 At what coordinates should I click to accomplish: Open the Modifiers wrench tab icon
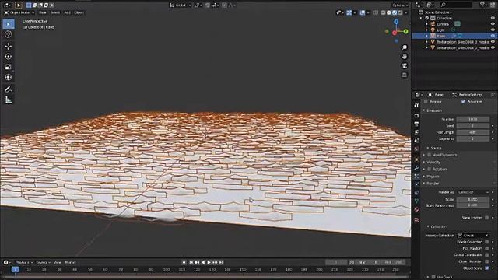416,168
